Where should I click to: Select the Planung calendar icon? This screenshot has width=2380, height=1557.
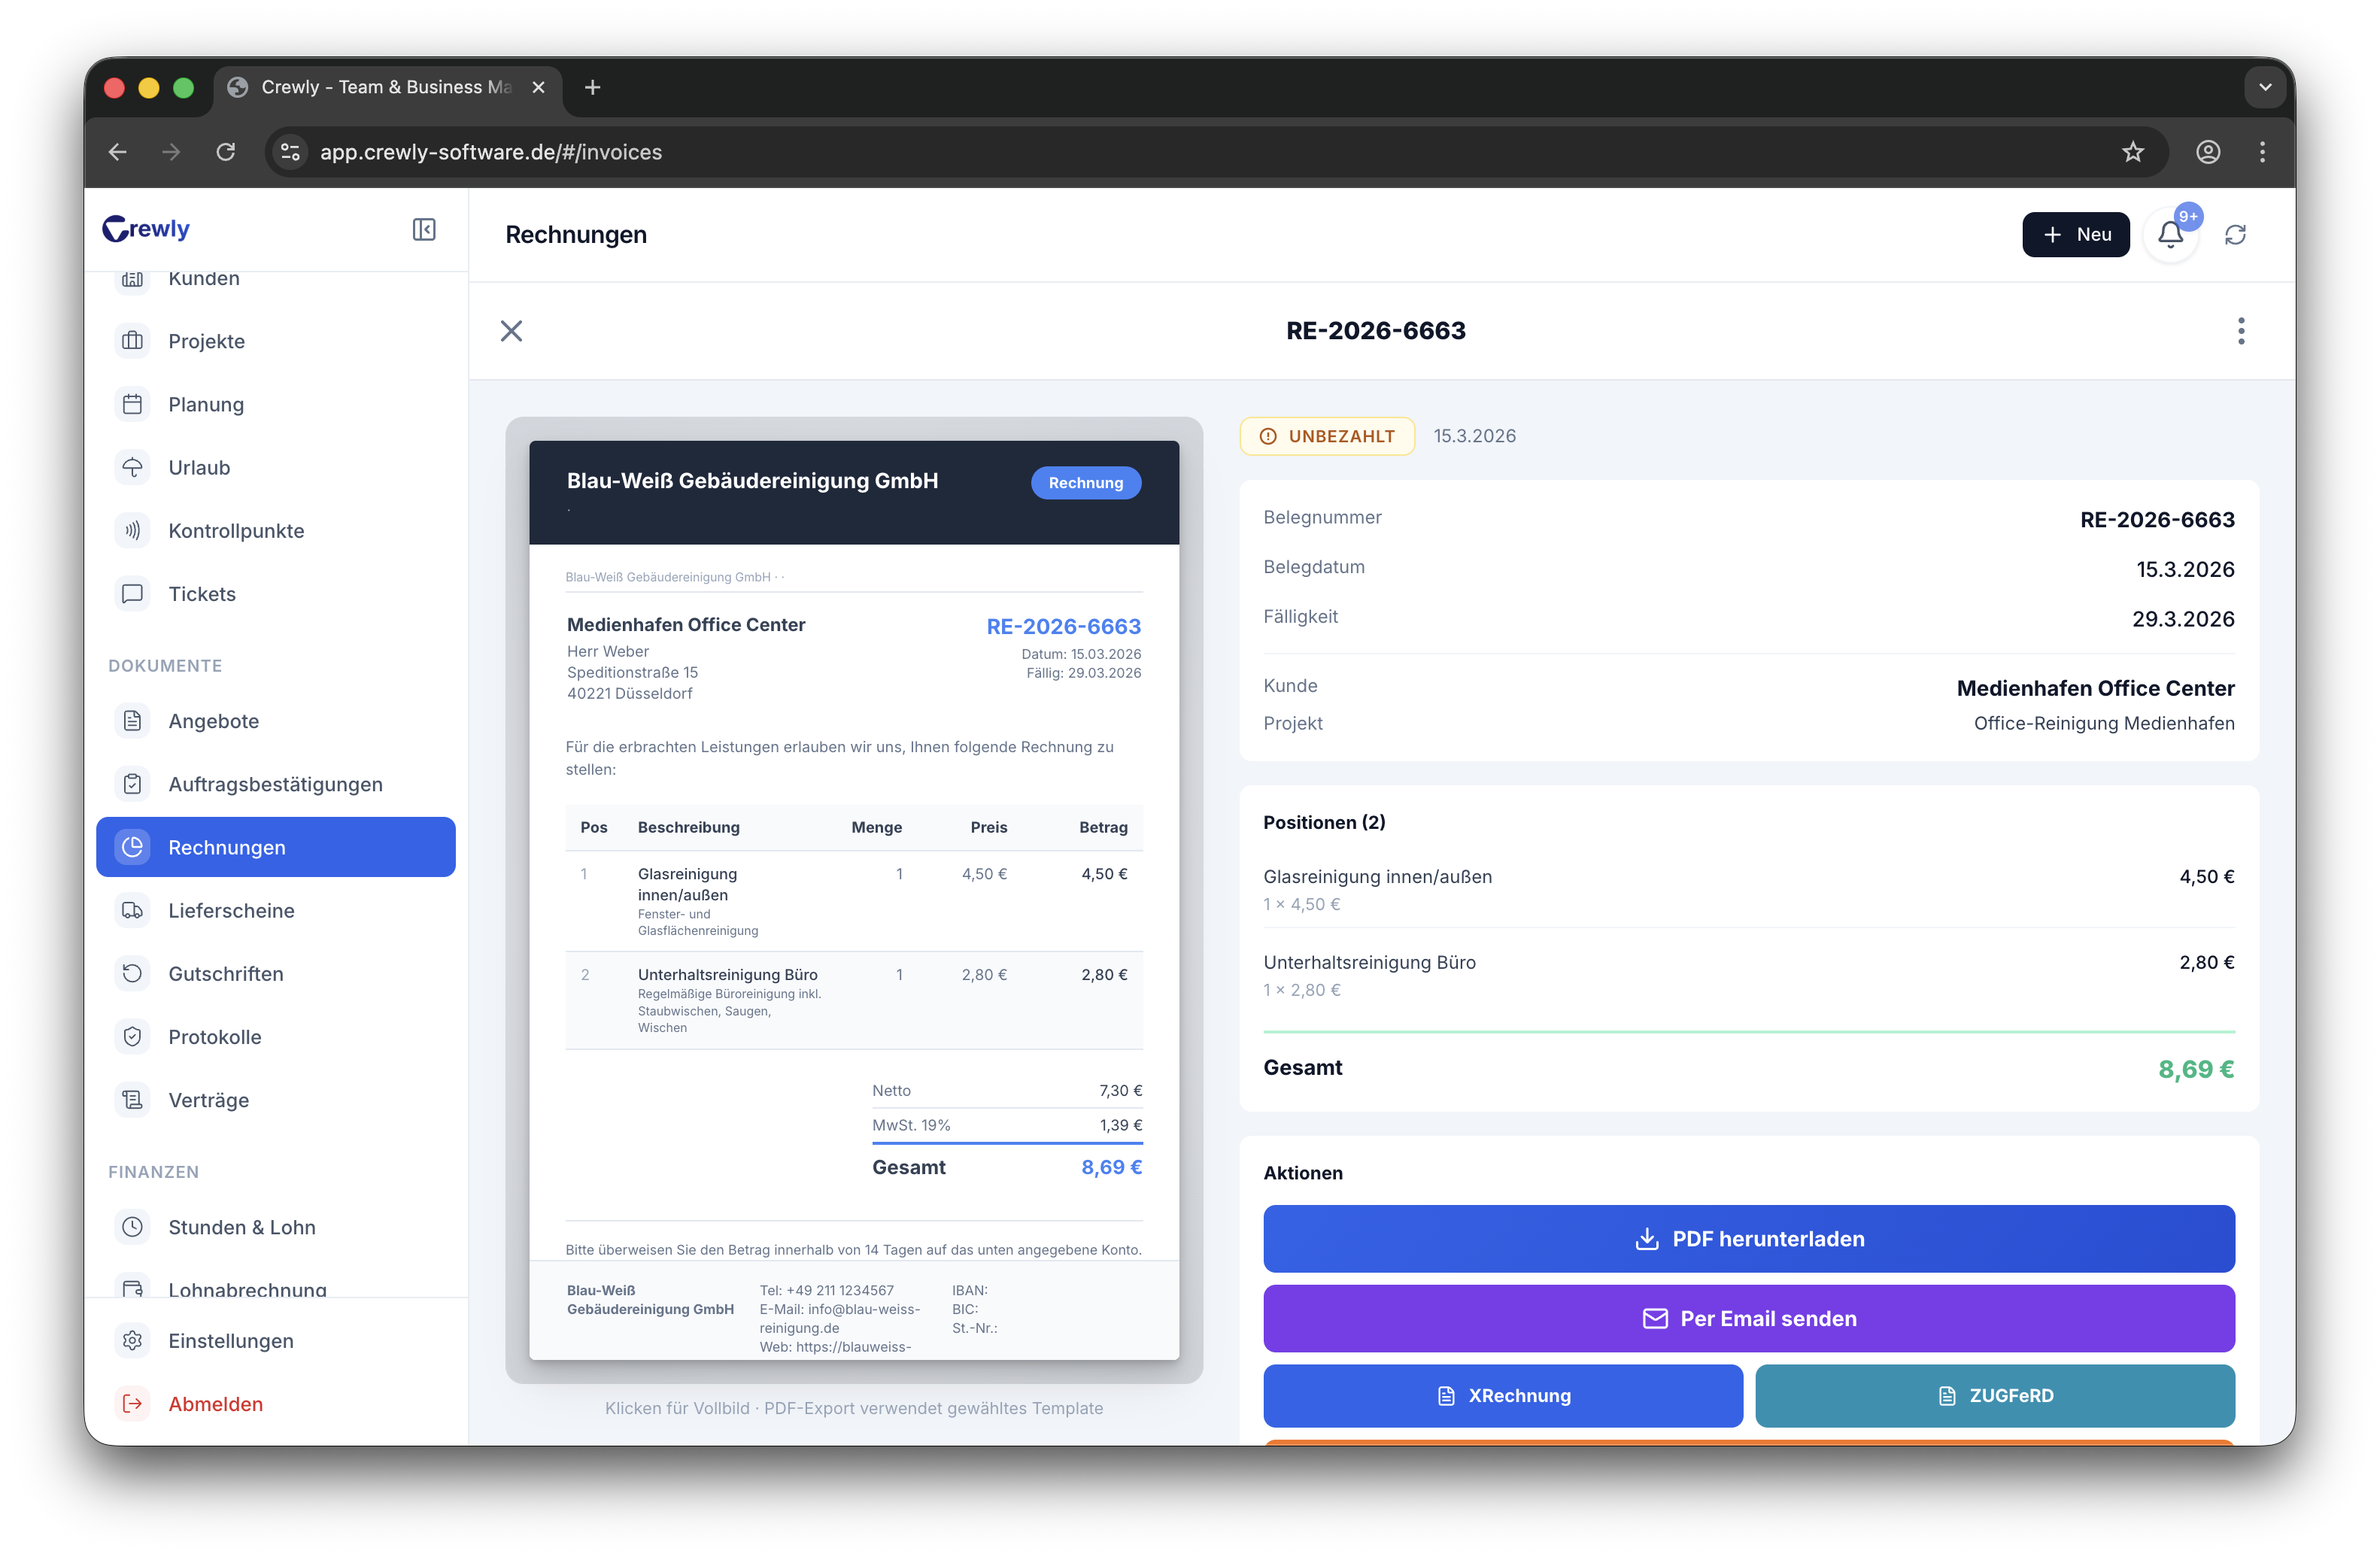pos(133,404)
